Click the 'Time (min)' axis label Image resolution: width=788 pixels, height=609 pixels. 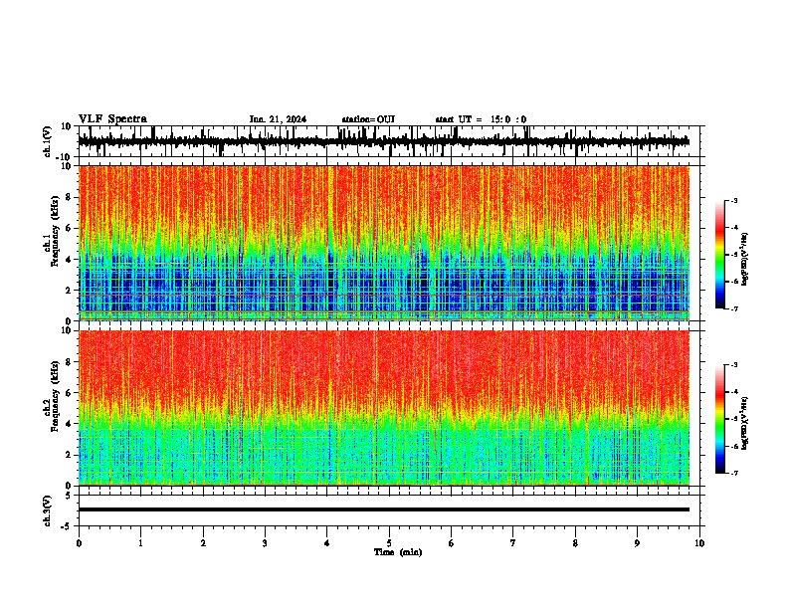click(398, 552)
